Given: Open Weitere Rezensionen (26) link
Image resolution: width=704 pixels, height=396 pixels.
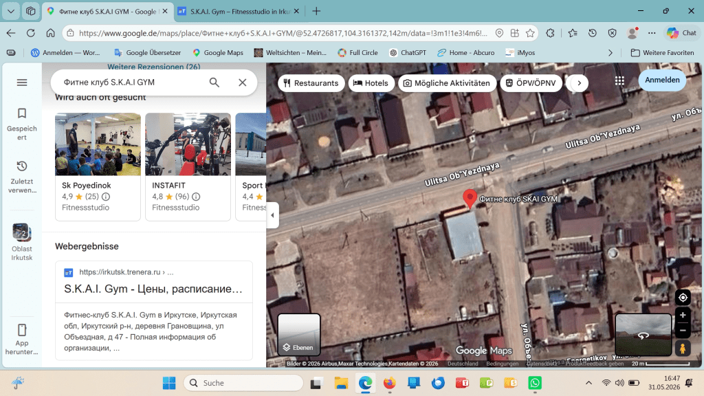Looking at the screenshot, I should click(x=154, y=67).
